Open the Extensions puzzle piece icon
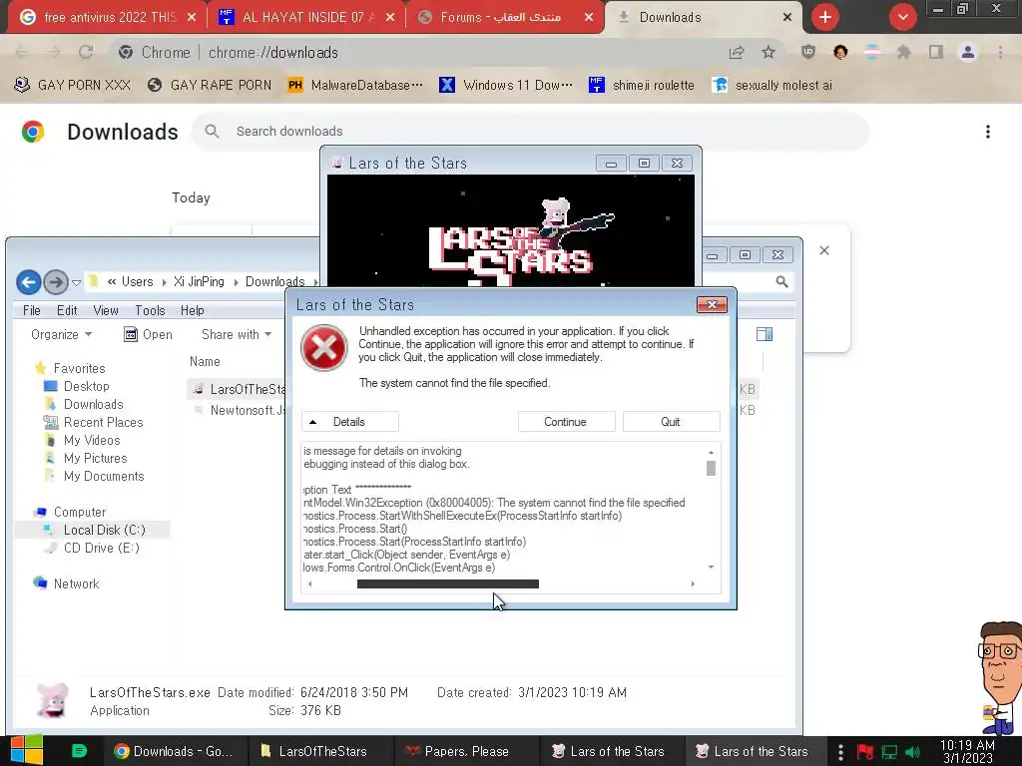Viewport: 1022px width, 766px height. click(x=903, y=52)
